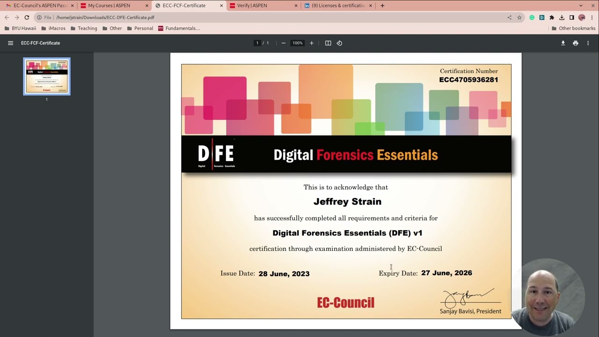Click the PDF page number field

pos(257,43)
